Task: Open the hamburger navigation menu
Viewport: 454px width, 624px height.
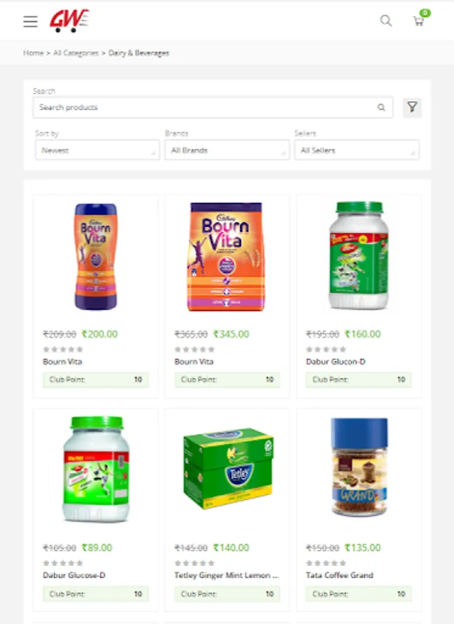Action: (30, 21)
